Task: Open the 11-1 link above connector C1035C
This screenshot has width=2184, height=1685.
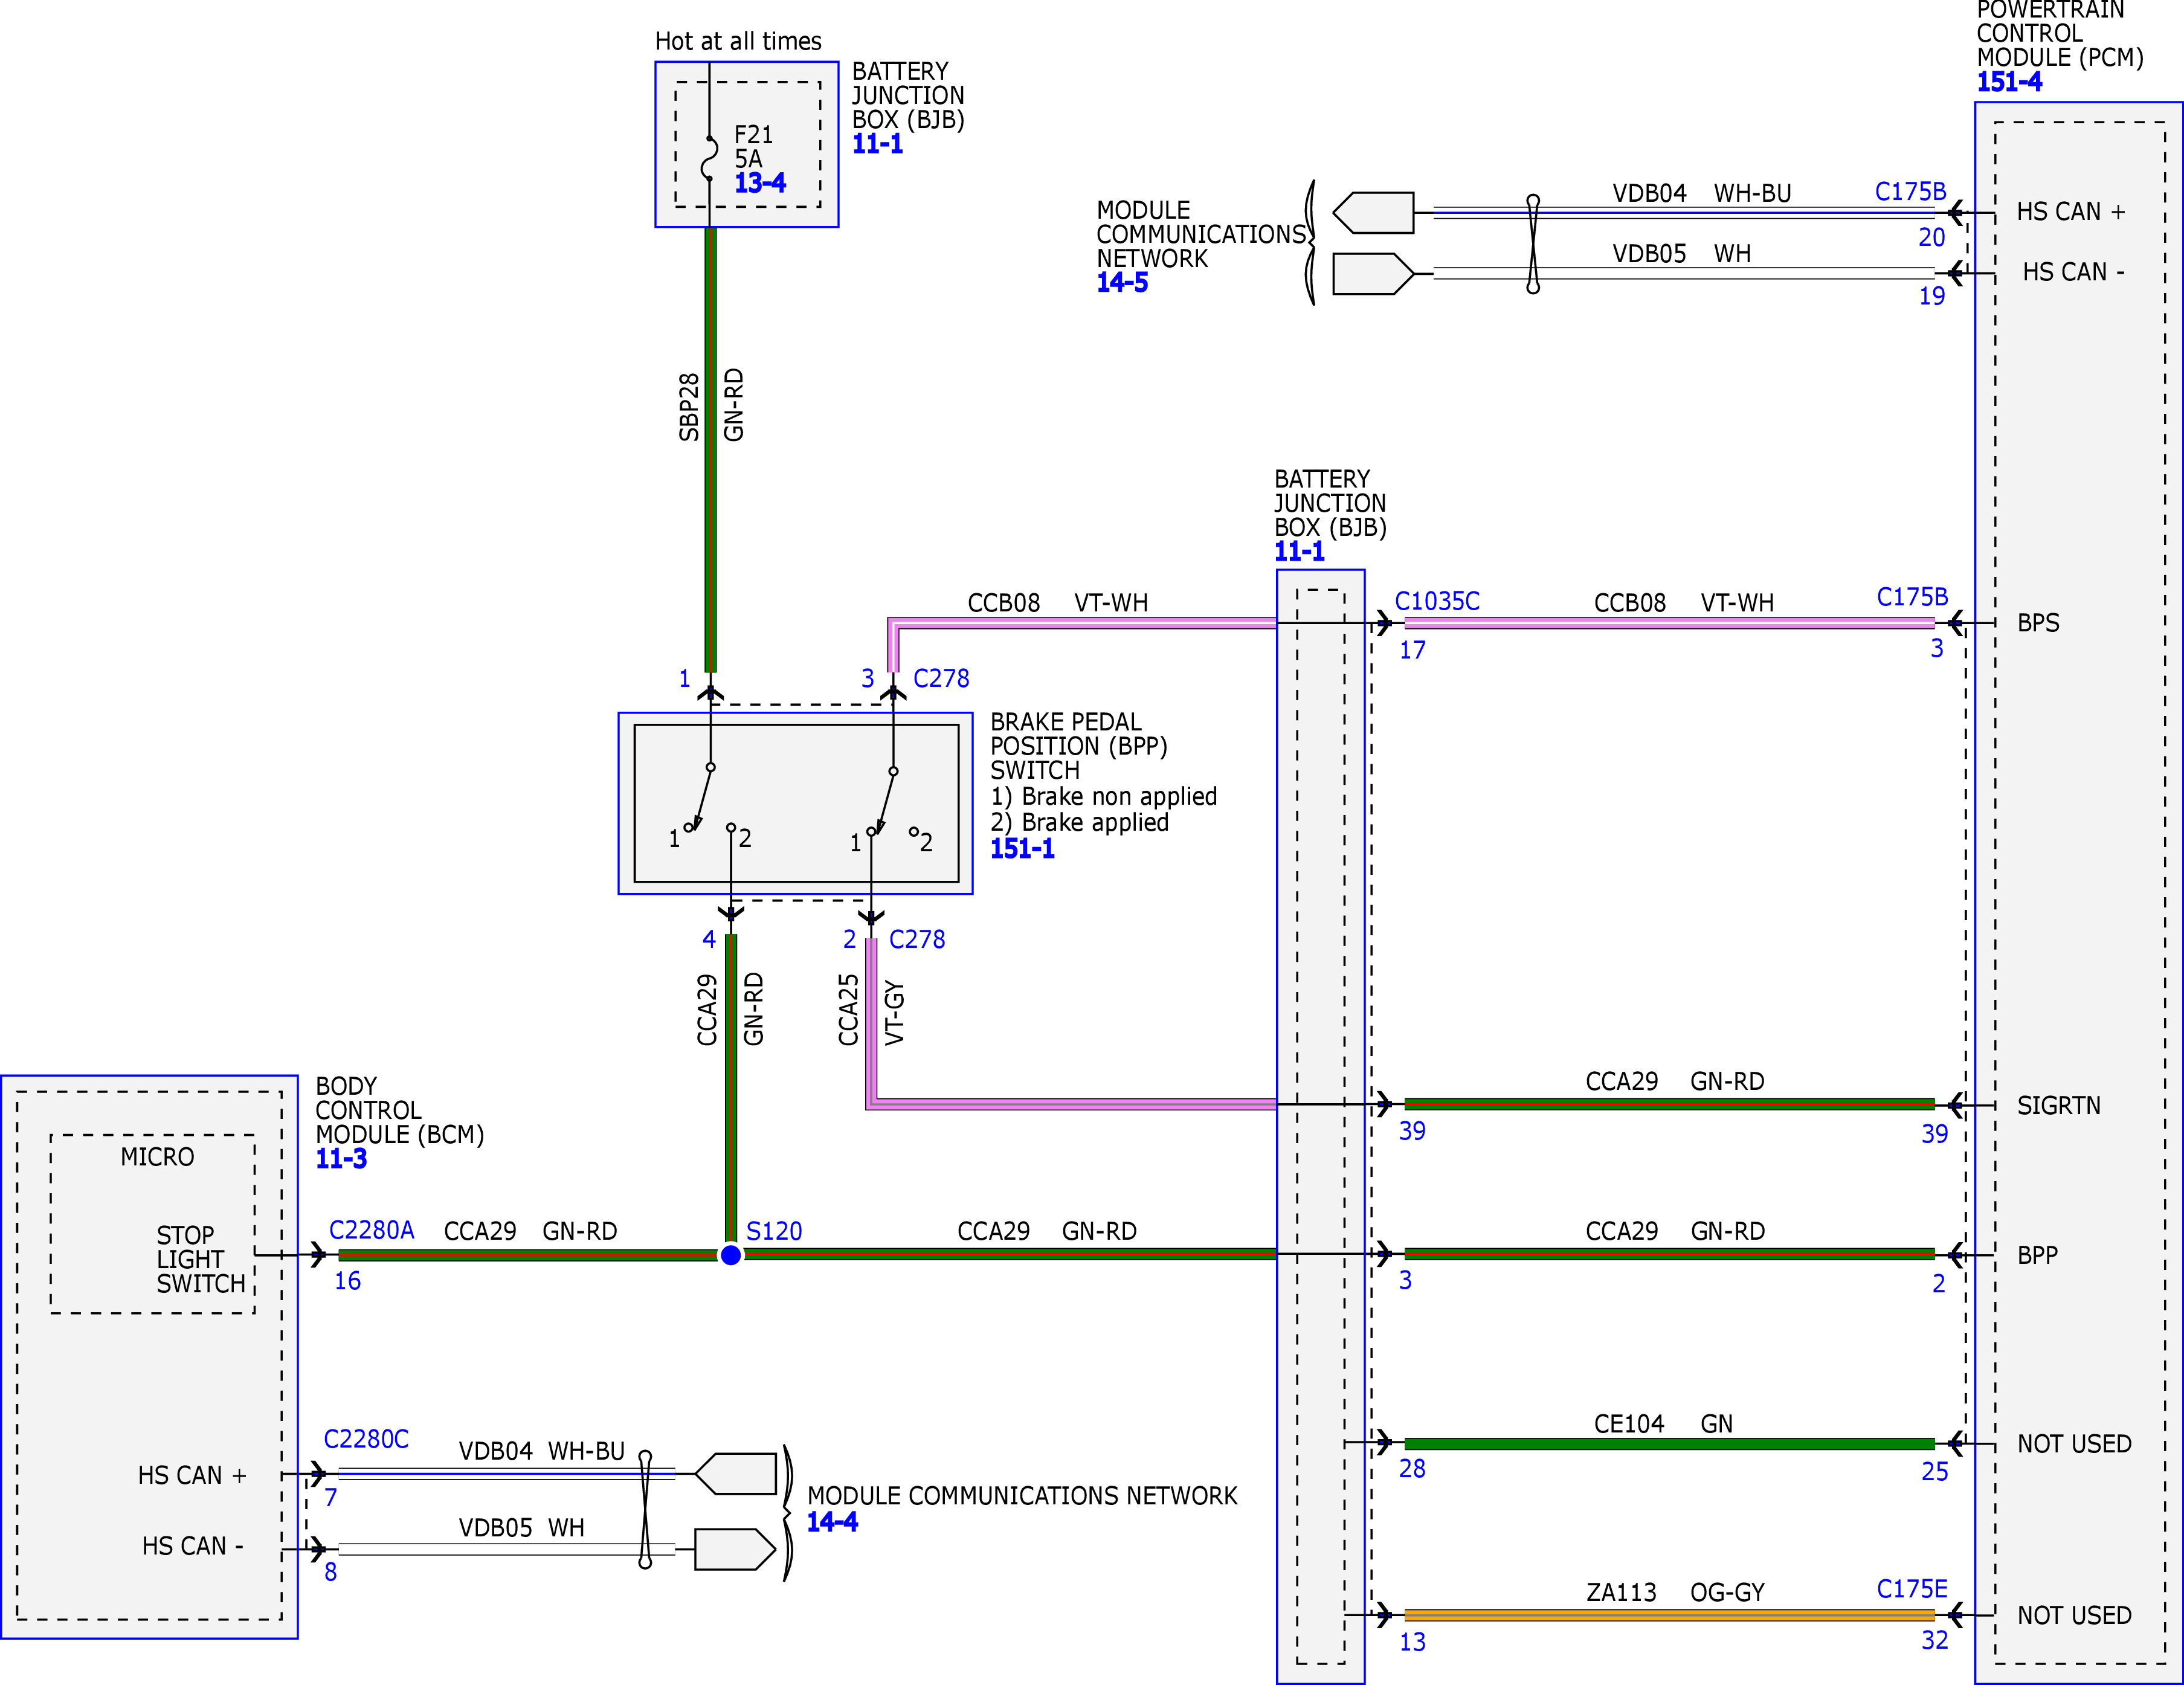Action: click(1299, 551)
